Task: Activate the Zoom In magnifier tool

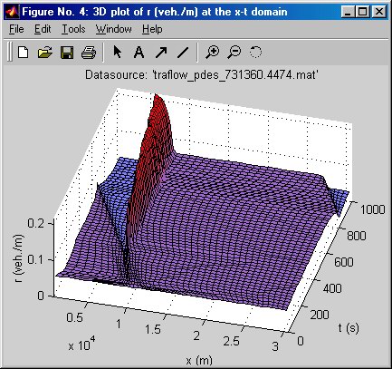Action: click(x=213, y=52)
